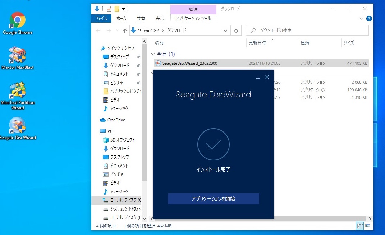Open the recent locations dropdown arrow
Viewport: 385px width, 235px height.
click(117, 30)
